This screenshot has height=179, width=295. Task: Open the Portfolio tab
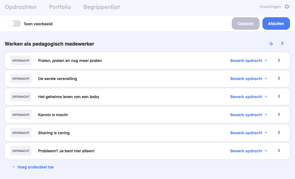click(60, 7)
